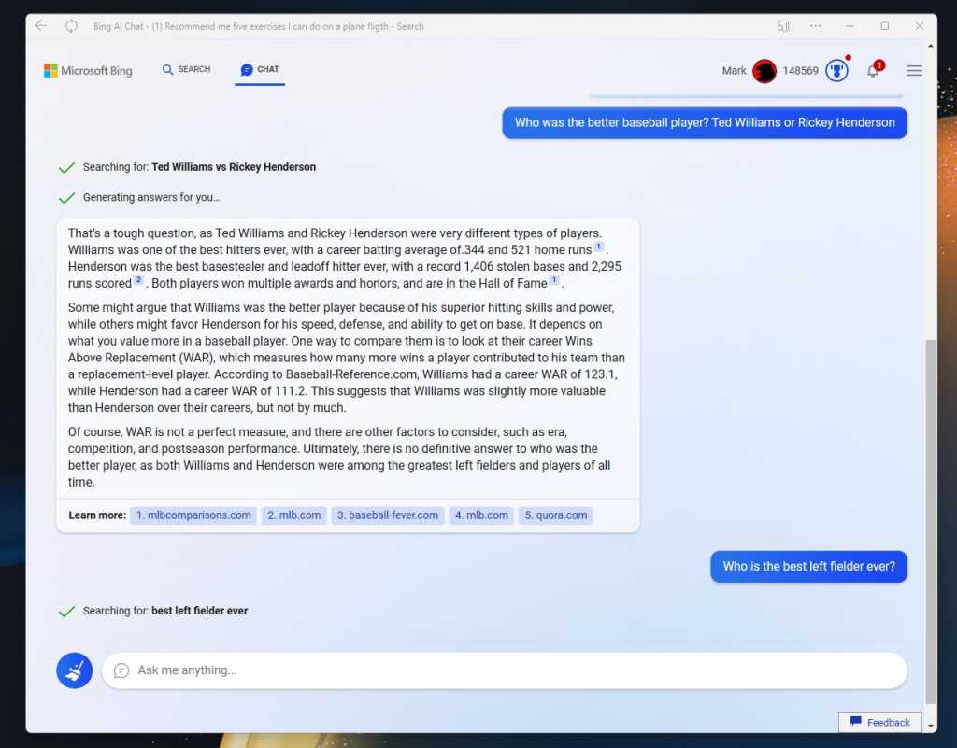
Task: Click citation 1 after Hall of Fame
Action: pos(554,280)
